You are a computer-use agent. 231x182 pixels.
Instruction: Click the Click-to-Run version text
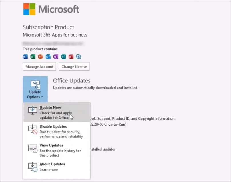(108, 124)
